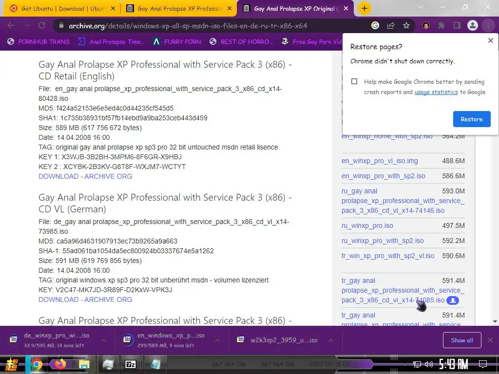Open 7-Zip from the taskbar
499x374 pixels.
coord(131,364)
